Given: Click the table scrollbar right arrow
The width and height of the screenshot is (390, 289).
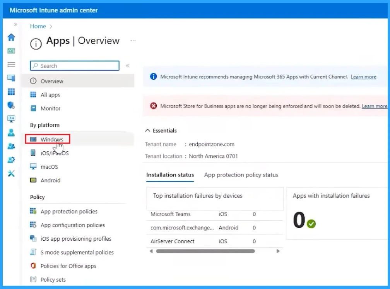Looking at the screenshot, I should point(278,251).
